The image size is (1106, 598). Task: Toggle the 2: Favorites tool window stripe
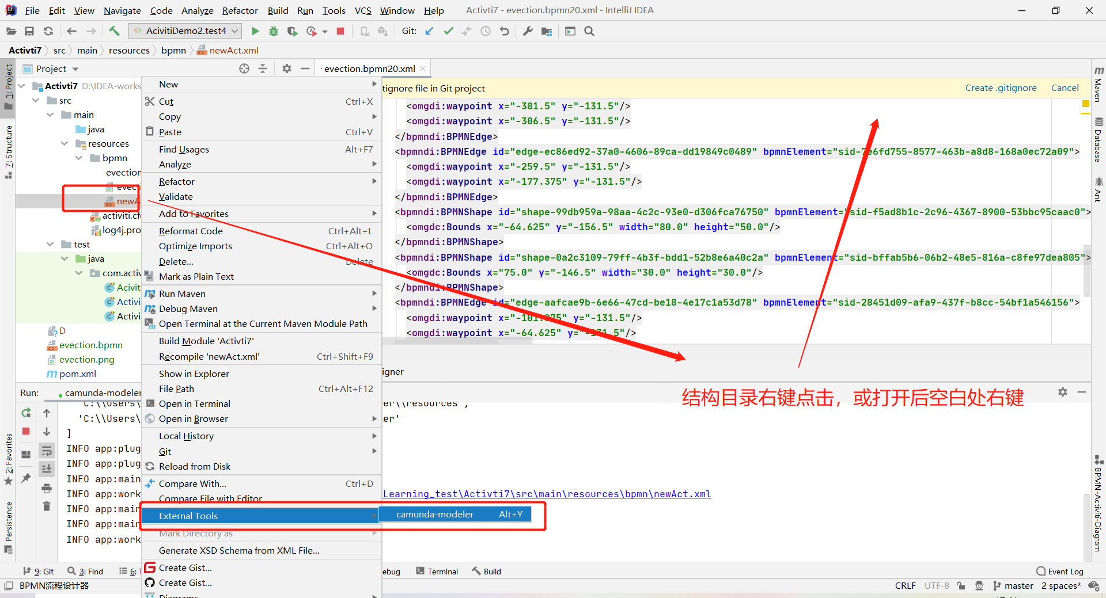8,459
